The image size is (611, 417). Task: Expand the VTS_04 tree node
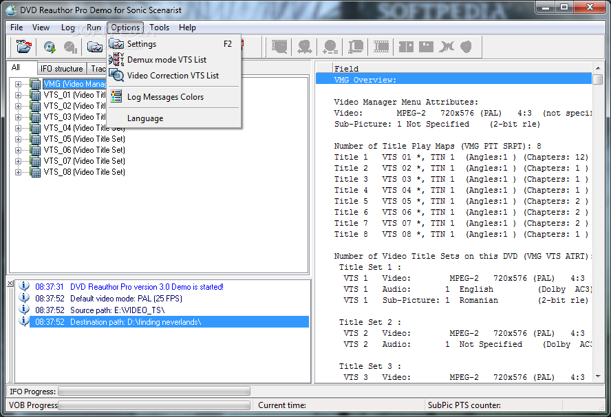[18, 128]
